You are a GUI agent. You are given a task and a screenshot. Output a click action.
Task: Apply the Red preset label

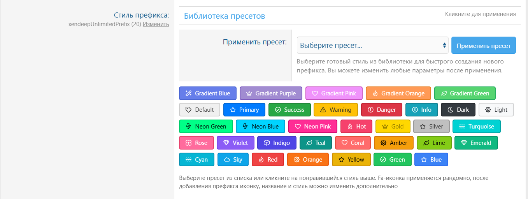(268, 160)
